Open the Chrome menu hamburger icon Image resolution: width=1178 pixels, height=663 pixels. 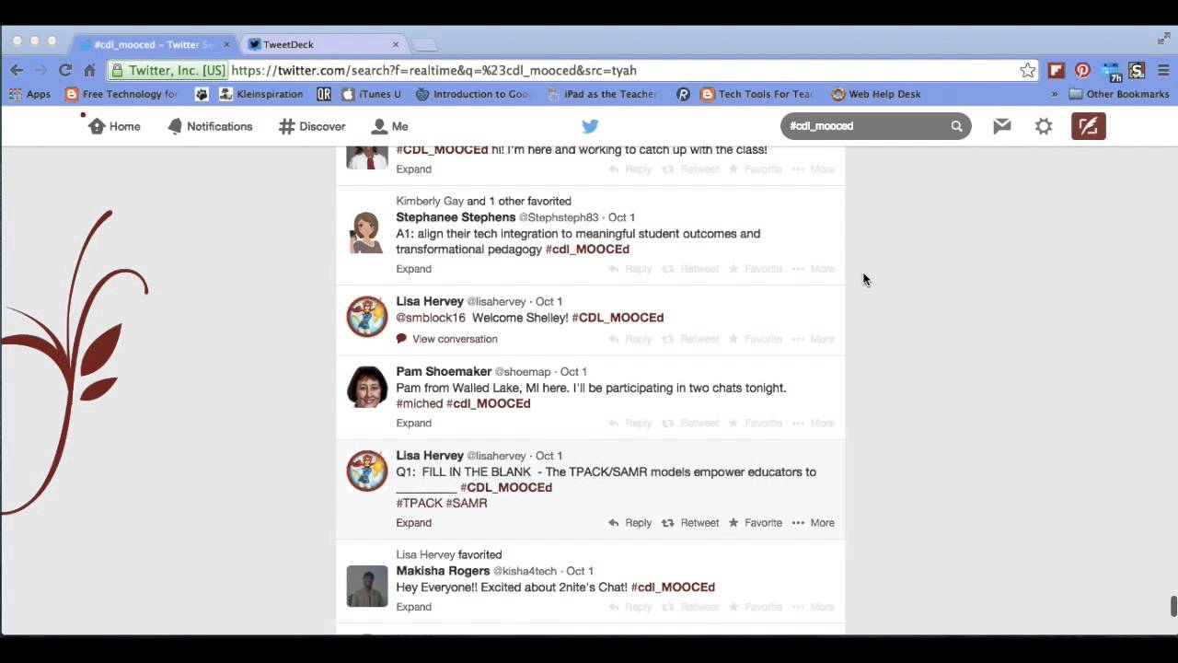[1163, 70]
